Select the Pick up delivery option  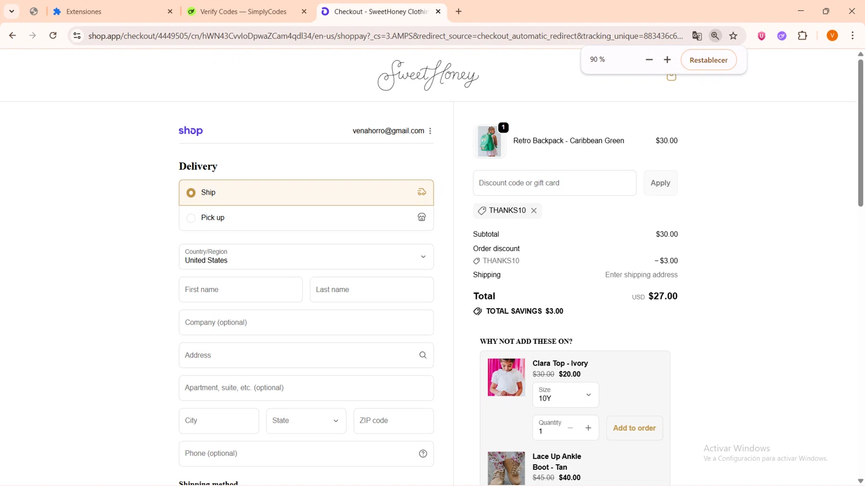coord(306,218)
